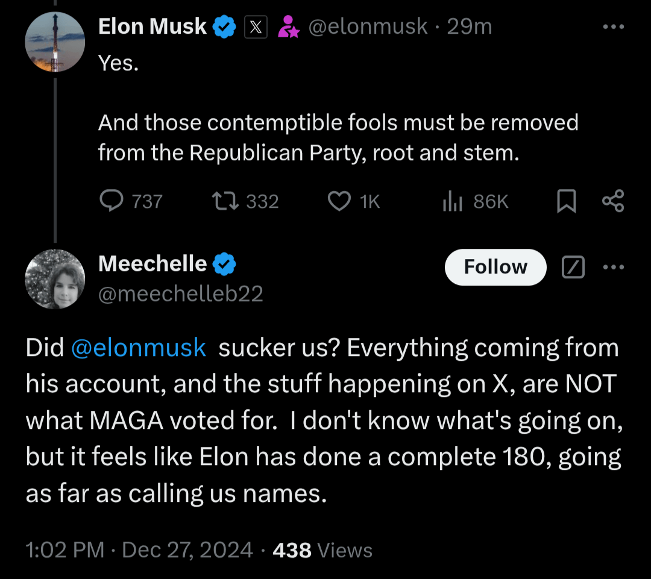Open the Elon Musk display name
The image size is (651, 579).
(153, 27)
